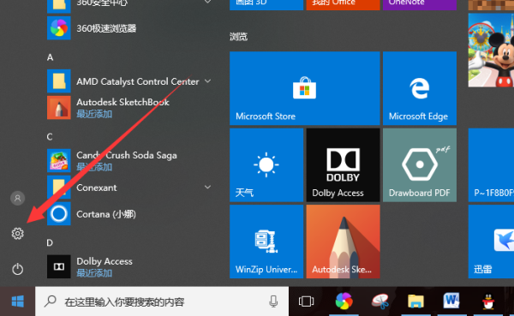Open the user account avatar icon
This screenshot has width=514, height=316.
tap(18, 198)
